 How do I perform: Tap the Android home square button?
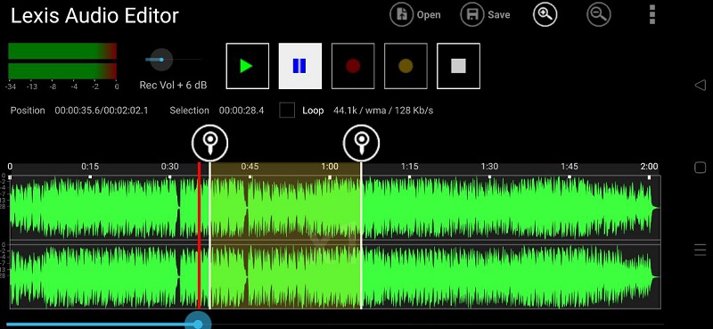[x=700, y=168]
